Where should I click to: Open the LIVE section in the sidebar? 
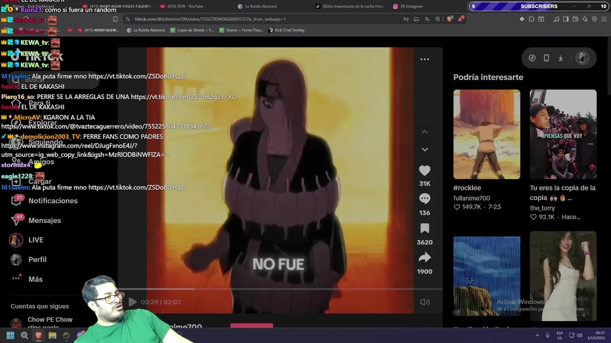pos(26,240)
